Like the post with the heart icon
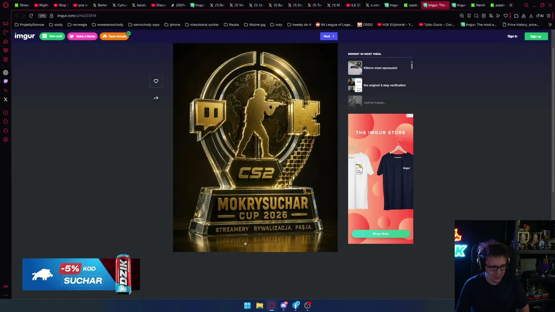555x312 pixels. [x=156, y=81]
